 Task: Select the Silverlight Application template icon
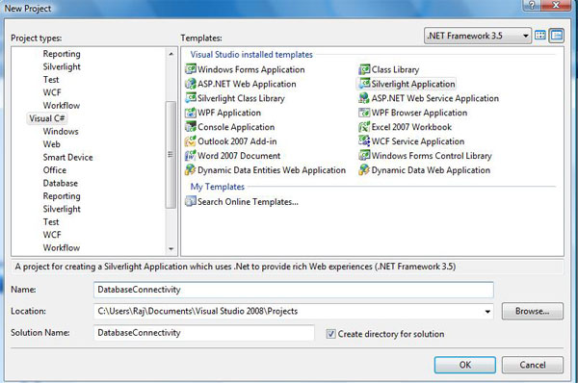click(364, 84)
